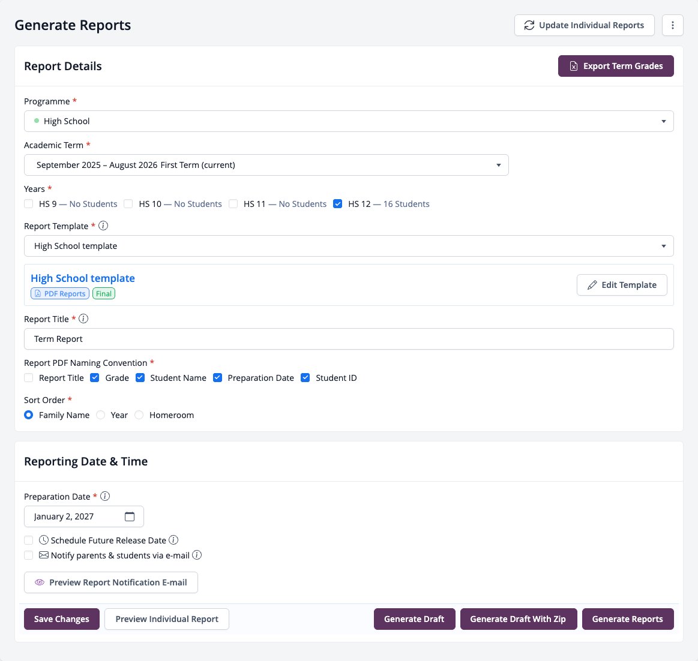Click the info icon beside Report Template
698x661 pixels.
pos(103,226)
